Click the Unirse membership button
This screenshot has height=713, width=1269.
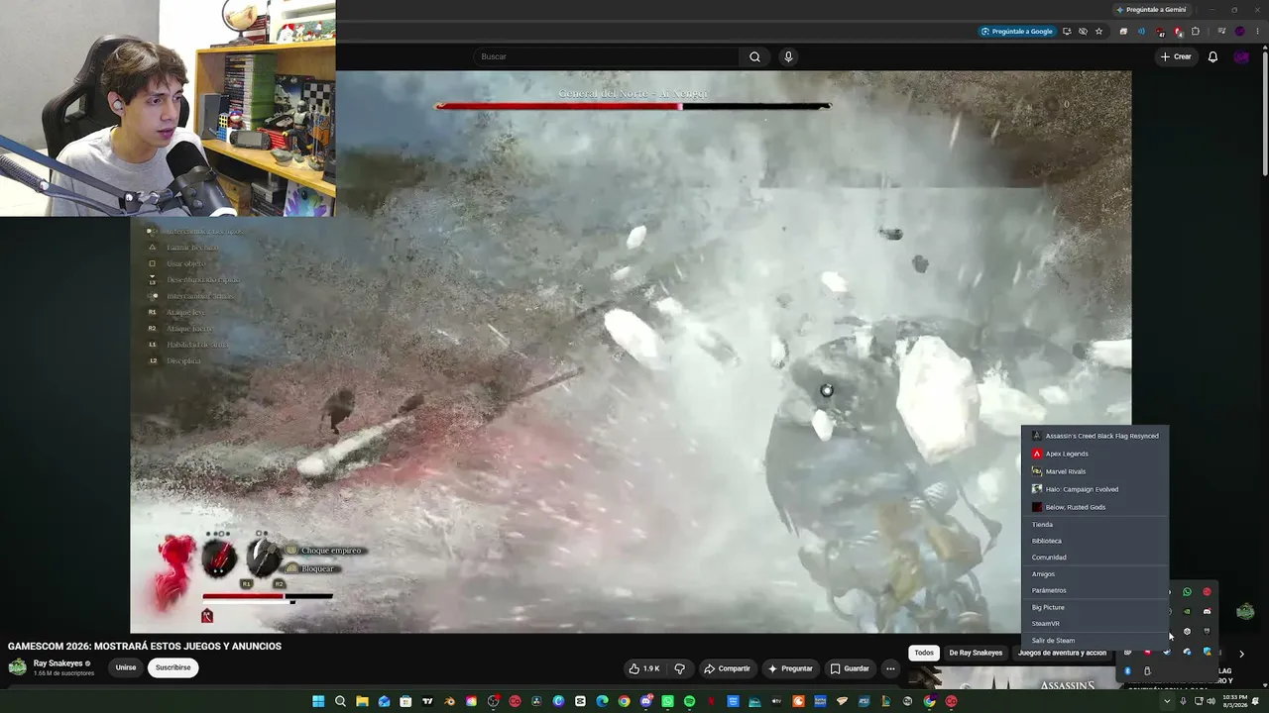coord(126,667)
